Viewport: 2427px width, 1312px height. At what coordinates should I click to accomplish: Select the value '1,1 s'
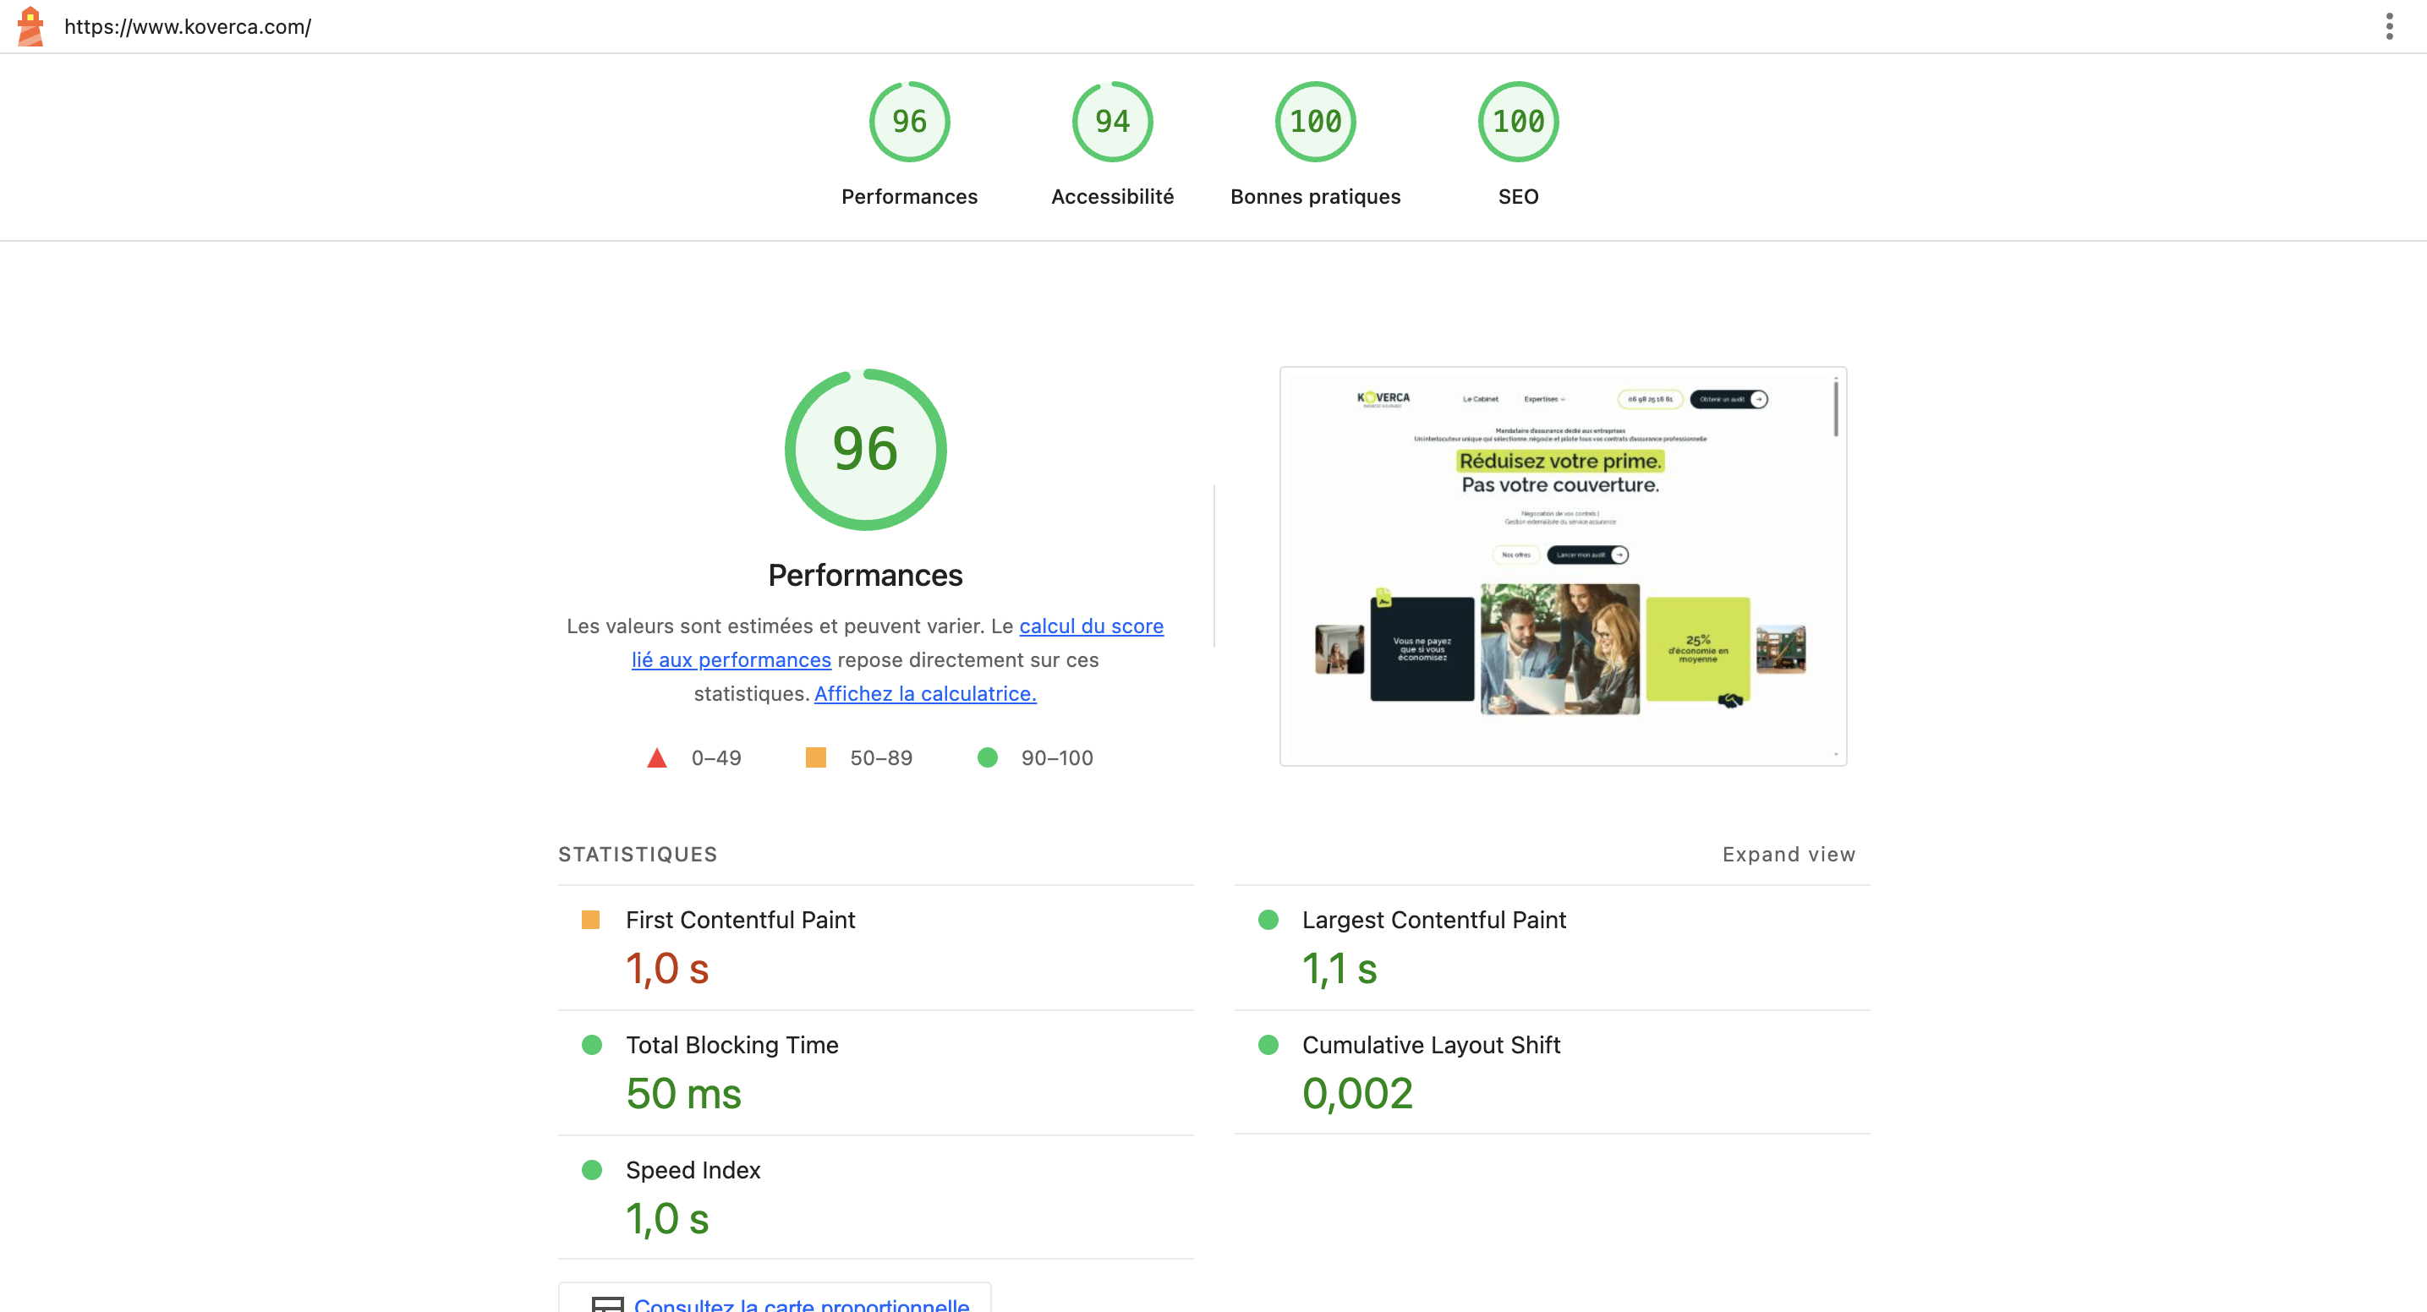point(1339,969)
